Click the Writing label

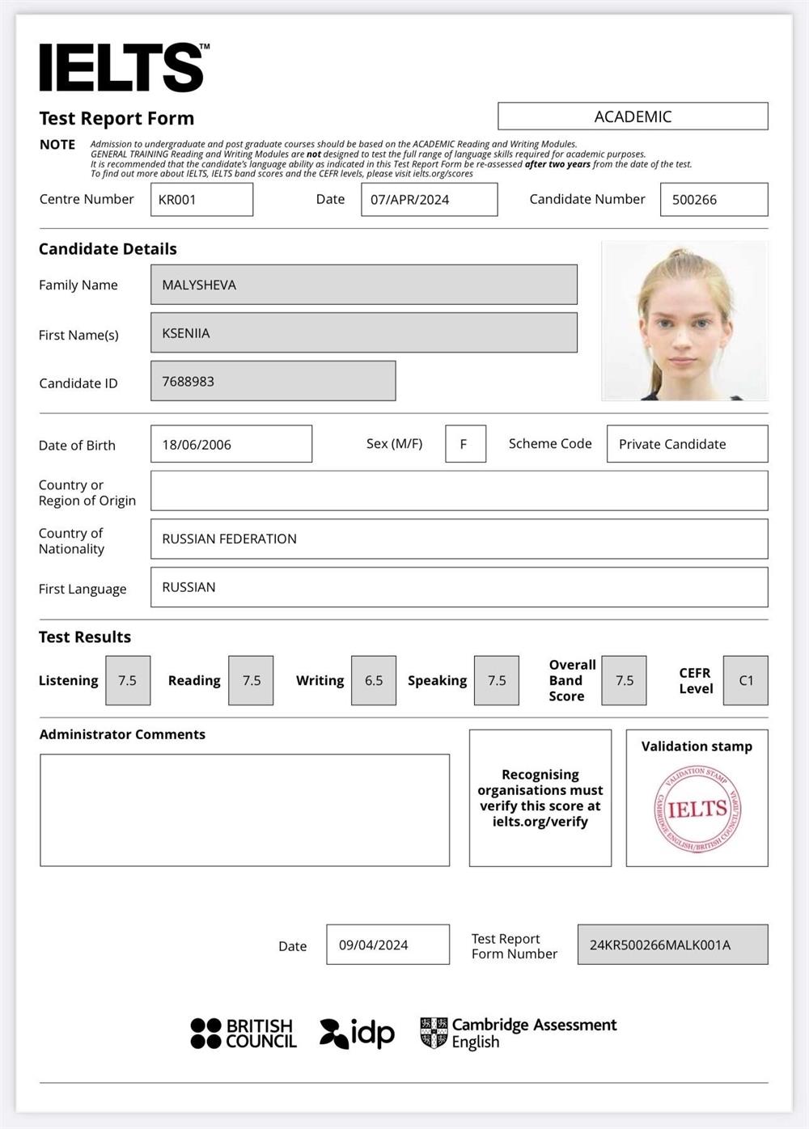320,681
